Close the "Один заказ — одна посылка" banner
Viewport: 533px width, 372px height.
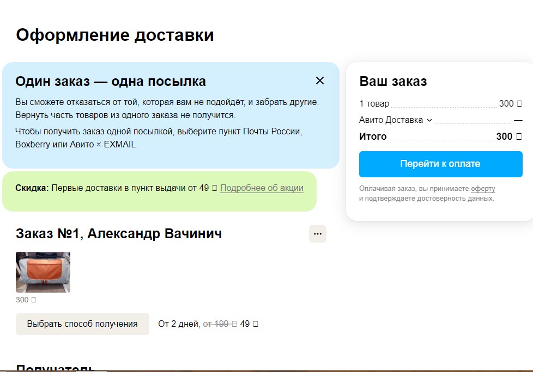320,80
